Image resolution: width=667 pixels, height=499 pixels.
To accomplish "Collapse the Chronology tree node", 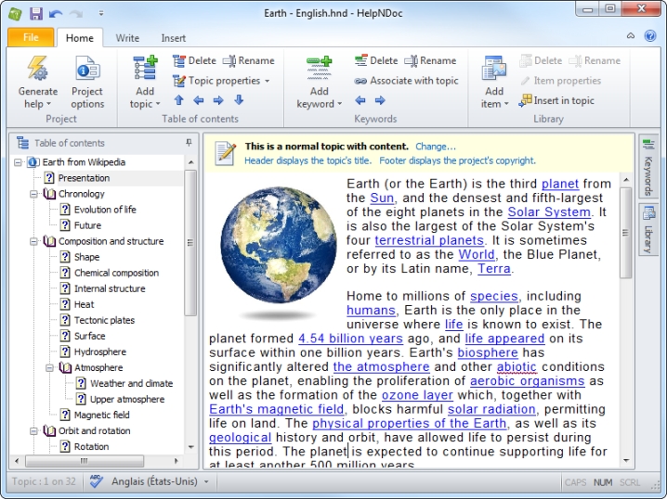I will pyautogui.click(x=33, y=194).
